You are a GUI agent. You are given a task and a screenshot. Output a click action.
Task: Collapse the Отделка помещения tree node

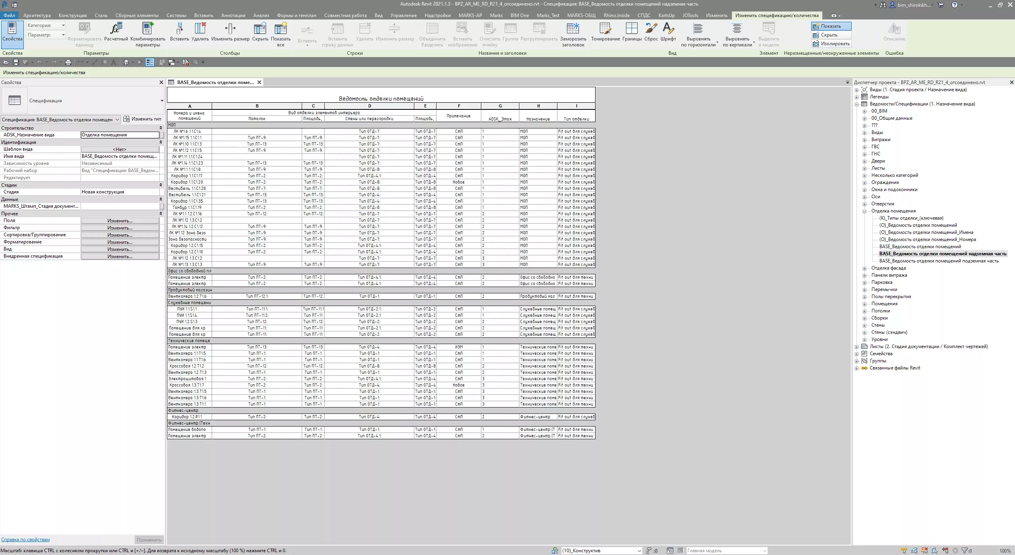coord(865,211)
